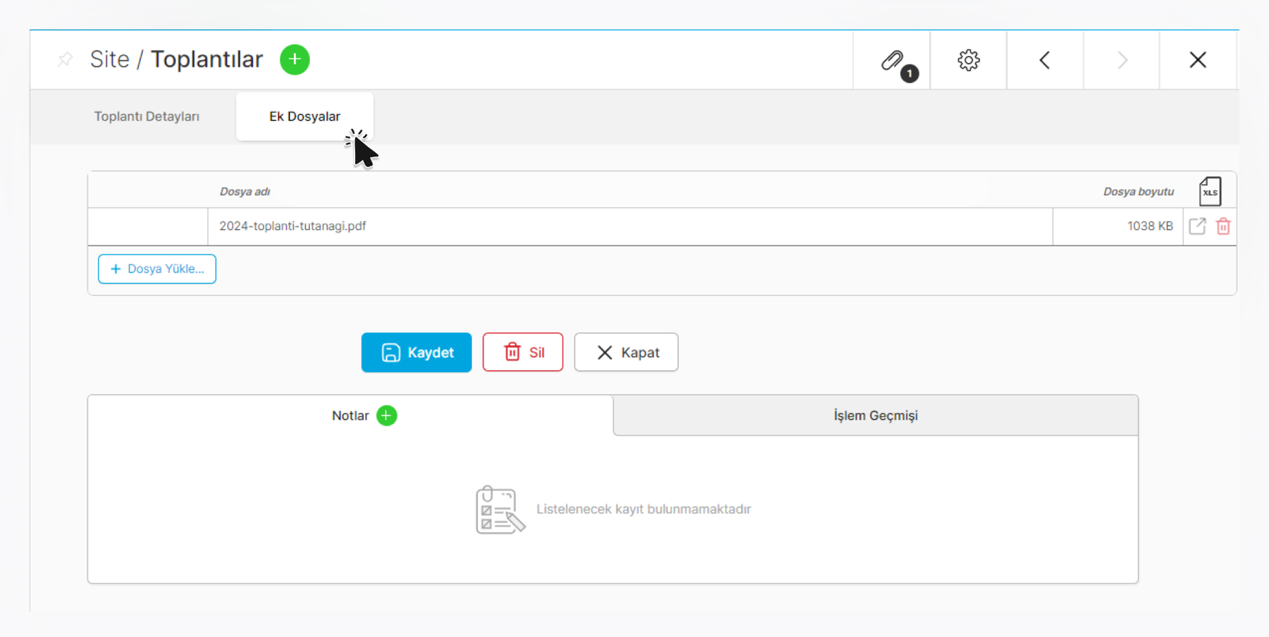Switch to İşlem Geçmişi tab

[x=876, y=415]
